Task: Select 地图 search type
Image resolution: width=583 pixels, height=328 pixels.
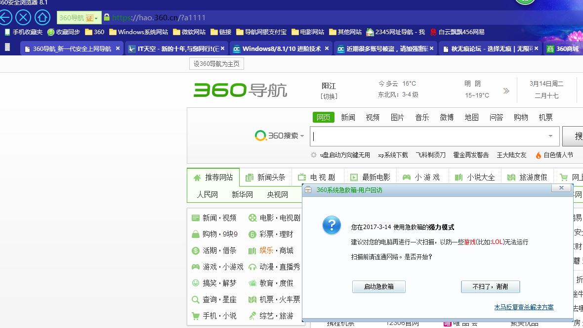Action: point(471,117)
